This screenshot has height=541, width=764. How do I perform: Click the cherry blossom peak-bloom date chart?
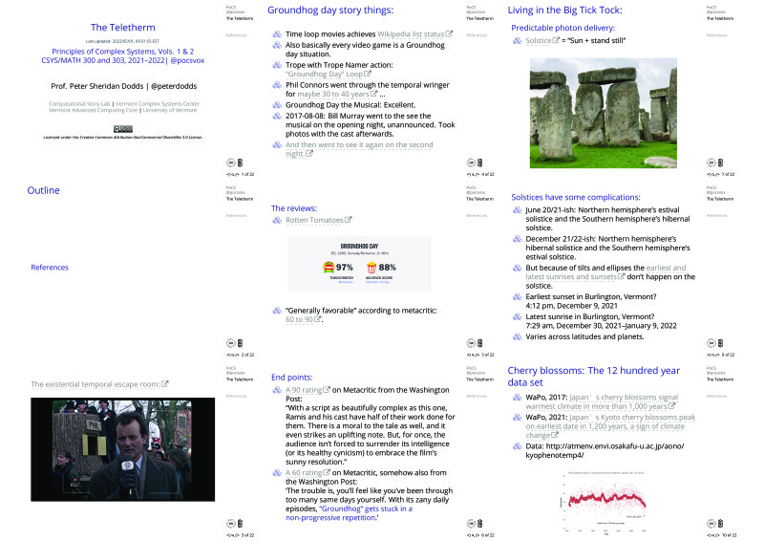(606, 502)
